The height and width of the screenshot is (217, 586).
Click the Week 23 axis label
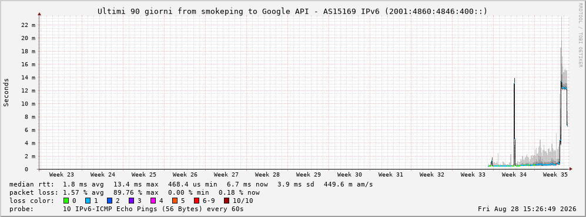[61, 175]
